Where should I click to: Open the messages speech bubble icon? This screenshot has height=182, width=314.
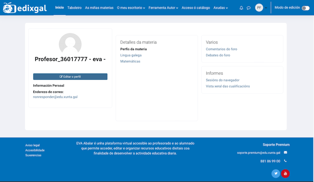pyautogui.click(x=248, y=8)
